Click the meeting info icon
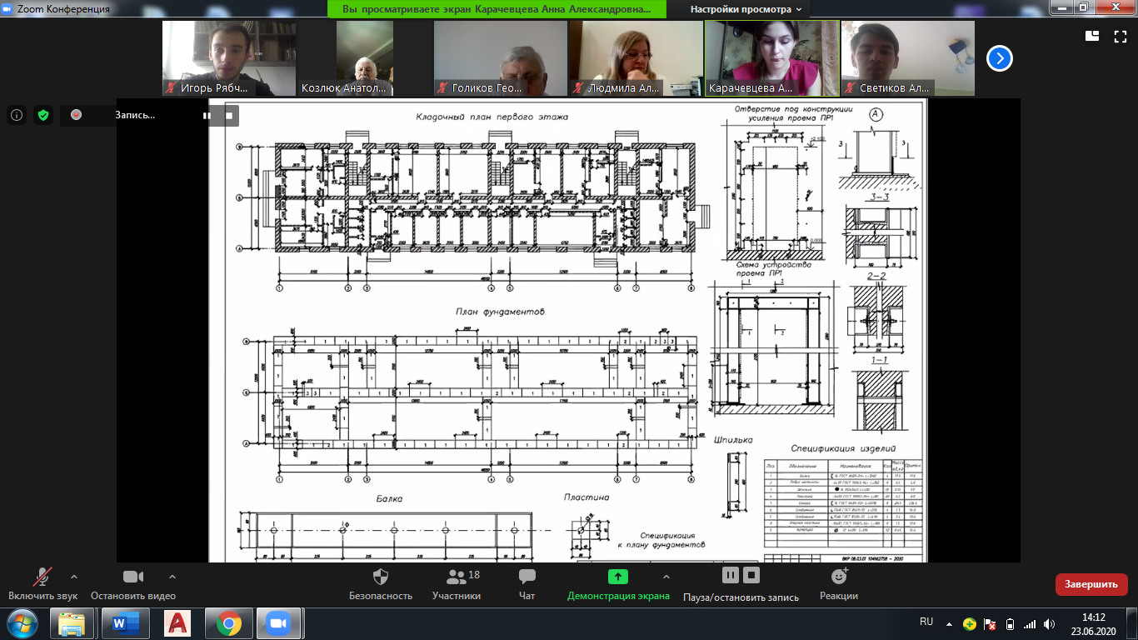Viewport: 1138px width, 640px height. 17,115
